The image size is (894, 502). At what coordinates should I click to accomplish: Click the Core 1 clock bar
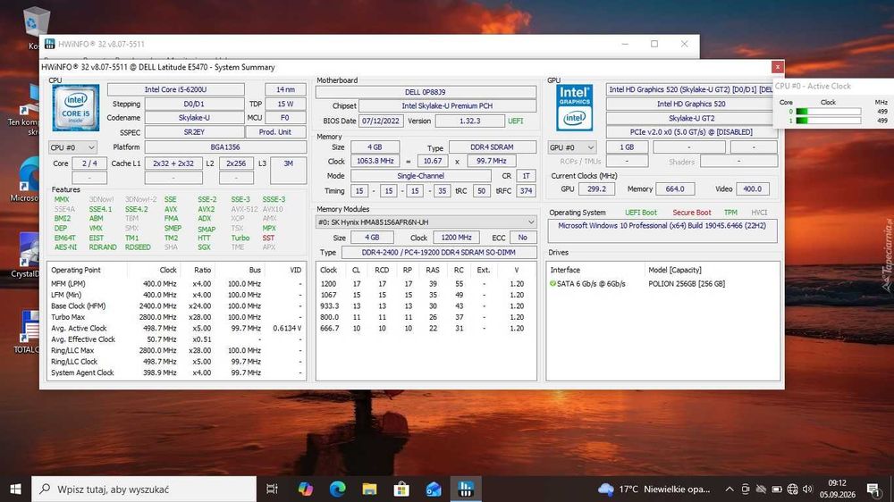829,121
